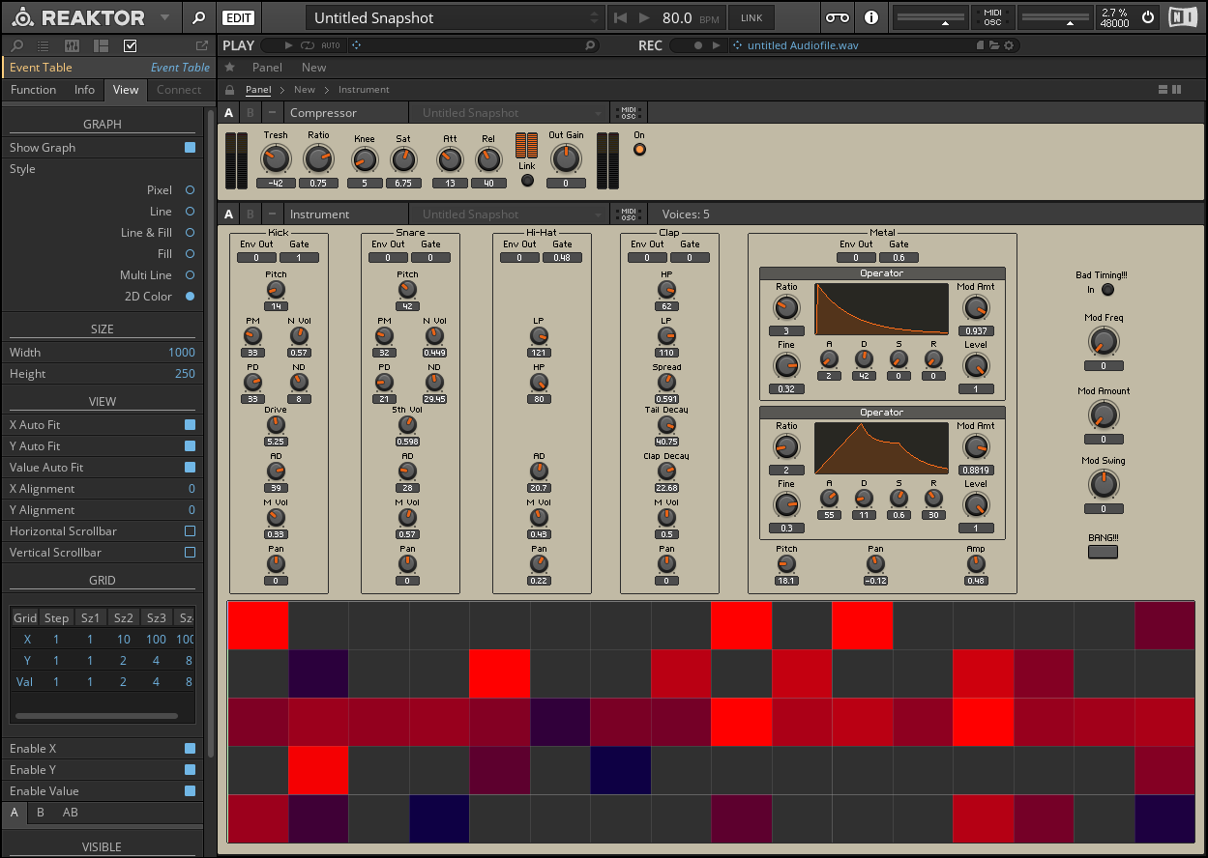
Task: Click the new file icon in REC bar
Action: pos(980,45)
